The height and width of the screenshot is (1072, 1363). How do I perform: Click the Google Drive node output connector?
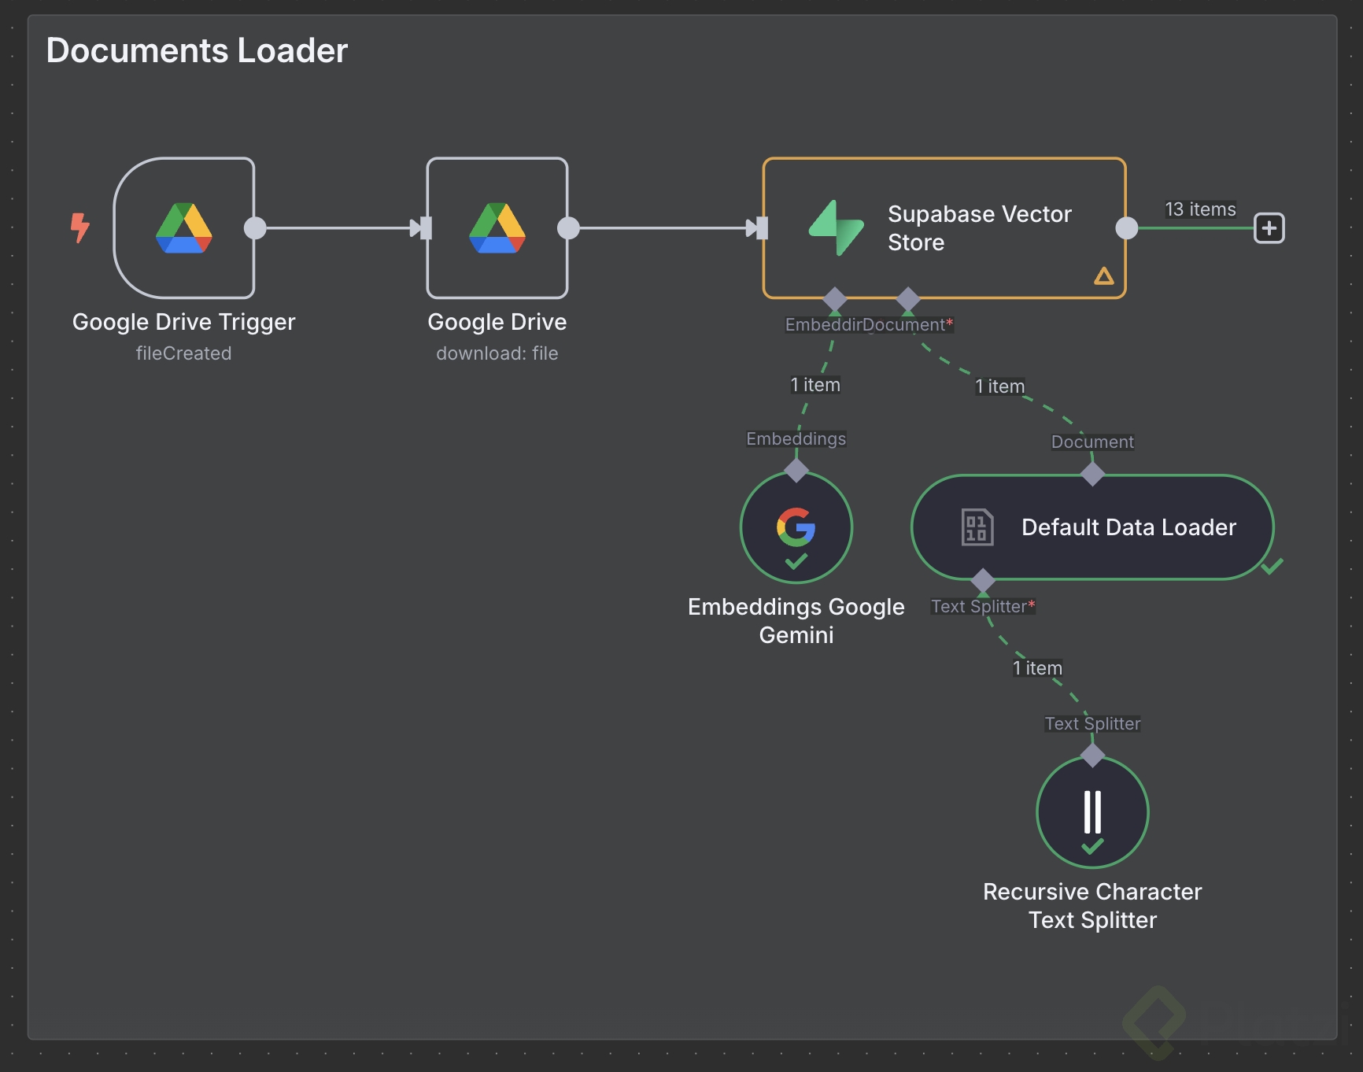click(x=568, y=228)
